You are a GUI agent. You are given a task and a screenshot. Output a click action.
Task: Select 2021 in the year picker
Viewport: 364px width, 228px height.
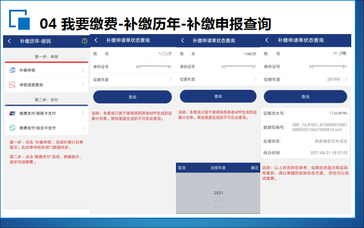(218, 193)
